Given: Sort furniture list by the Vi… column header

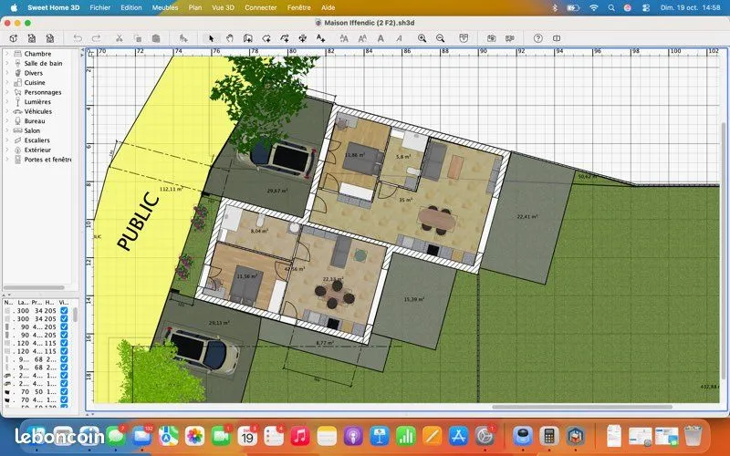Looking at the screenshot, I should tap(64, 303).
